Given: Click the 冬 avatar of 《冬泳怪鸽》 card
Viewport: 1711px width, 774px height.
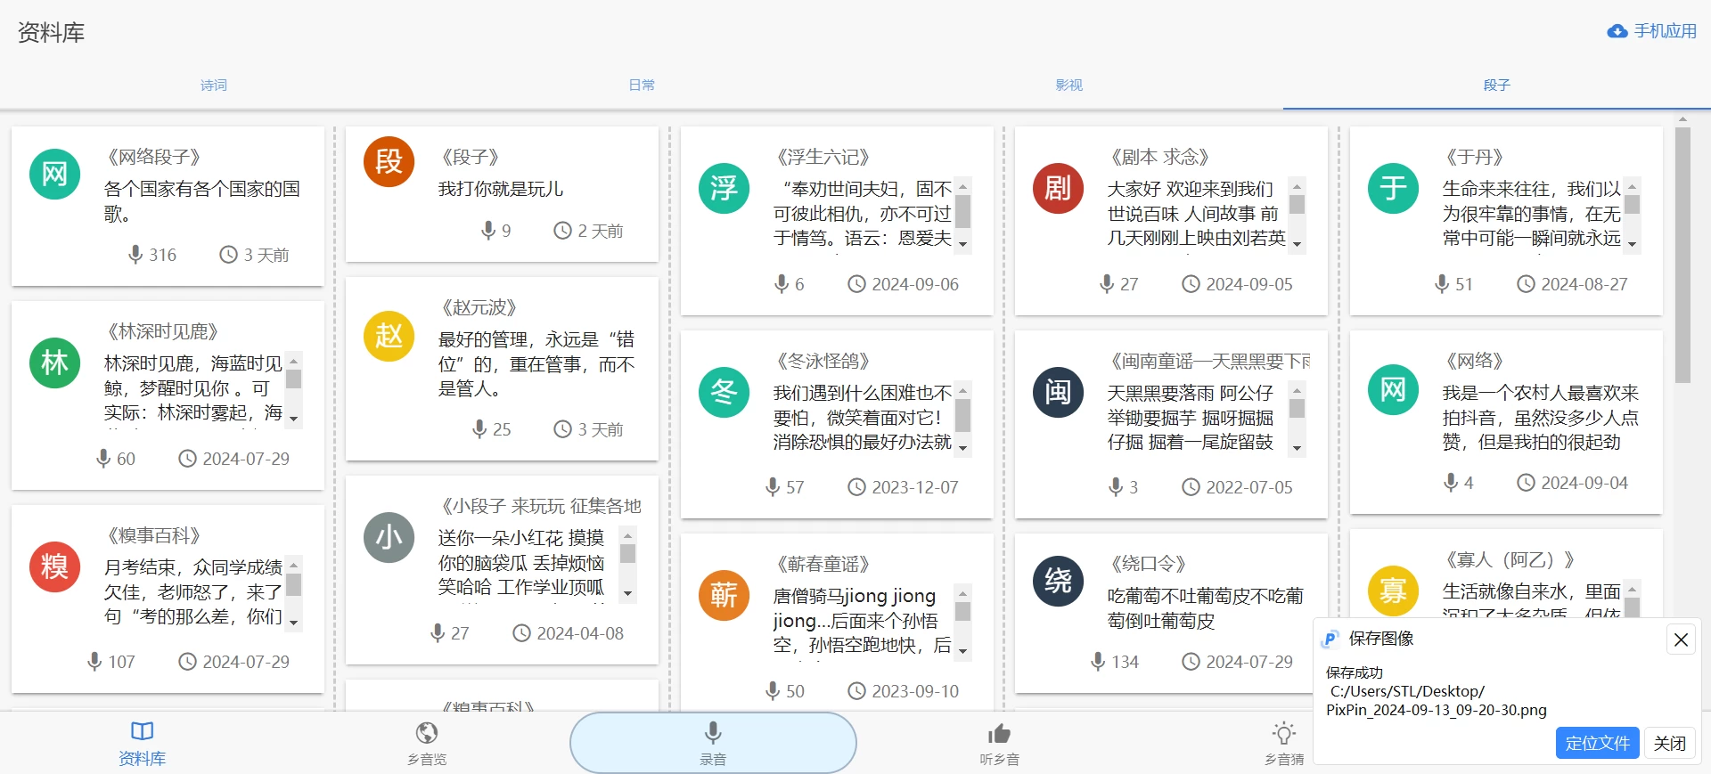Looking at the screenshot, I should [x=725, y=392].
